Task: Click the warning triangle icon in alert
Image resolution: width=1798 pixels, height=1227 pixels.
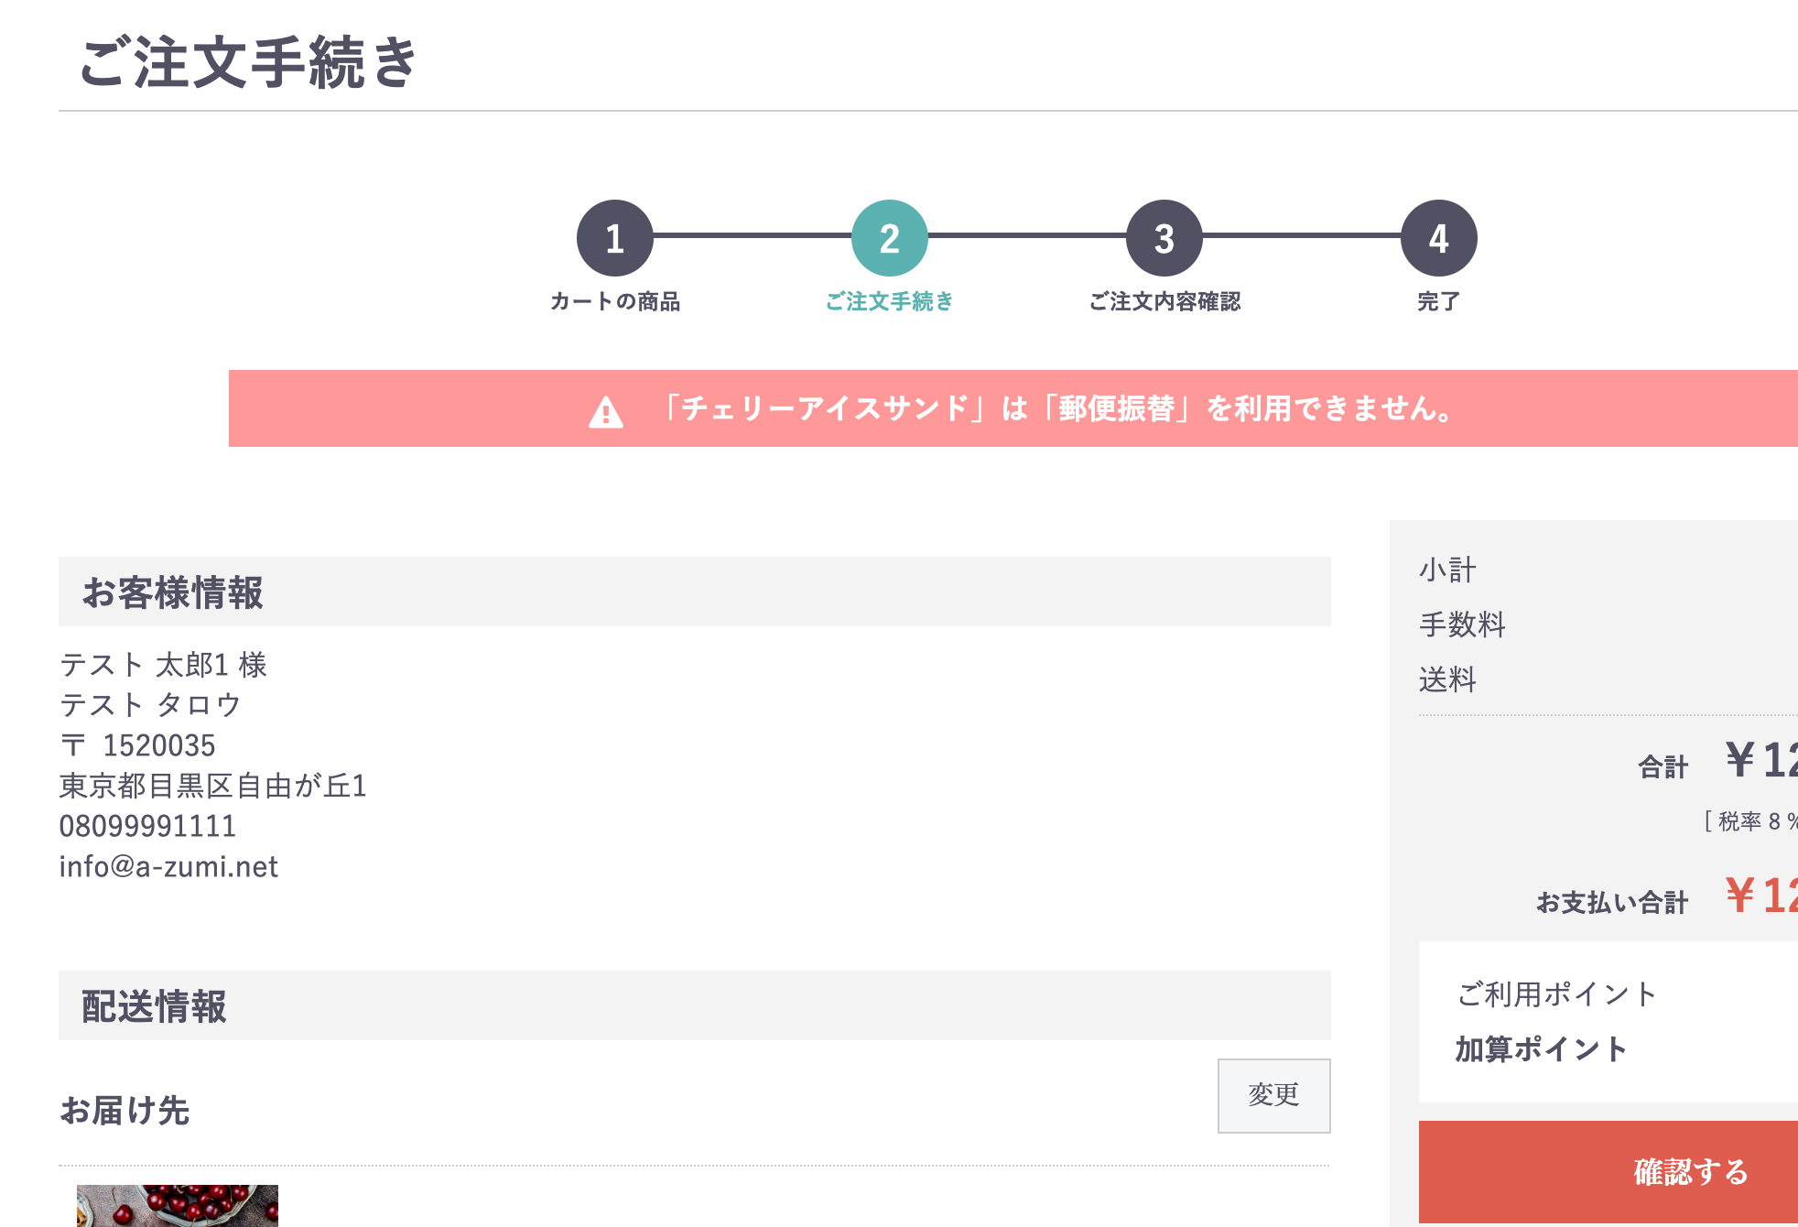Action: (x=606, y=411)
